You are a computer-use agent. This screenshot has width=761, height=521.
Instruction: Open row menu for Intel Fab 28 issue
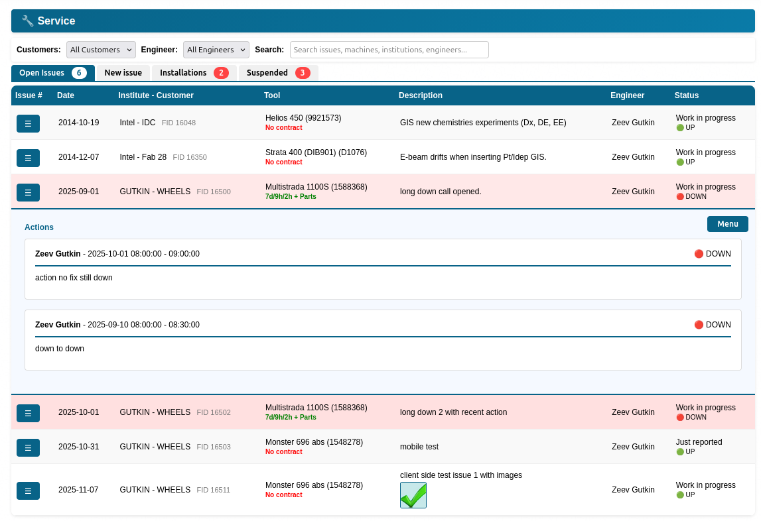pyautogui.click(x=28, y=158)
